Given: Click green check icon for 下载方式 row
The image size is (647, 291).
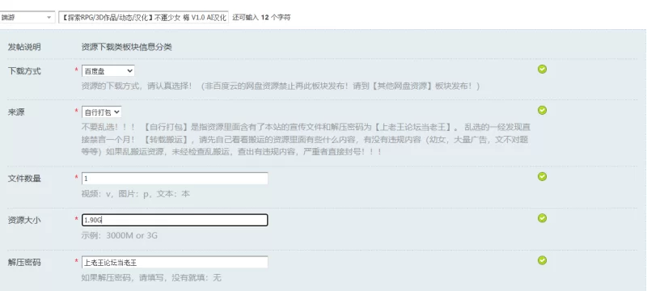Looking at the screenshot, I should click(x=542, y=70).
